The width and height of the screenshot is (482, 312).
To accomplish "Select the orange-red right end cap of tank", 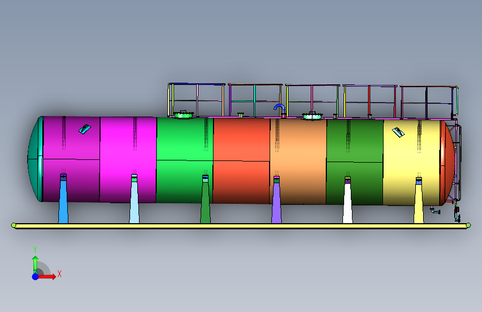I will 448,163.
